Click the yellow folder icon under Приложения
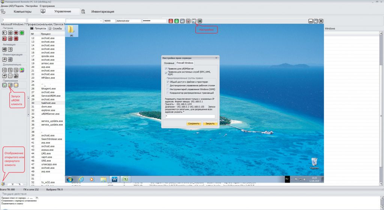 (x=16, y=85)
